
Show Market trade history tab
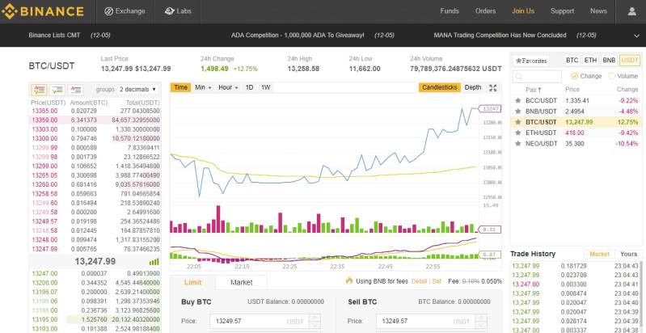pos(599,254)
